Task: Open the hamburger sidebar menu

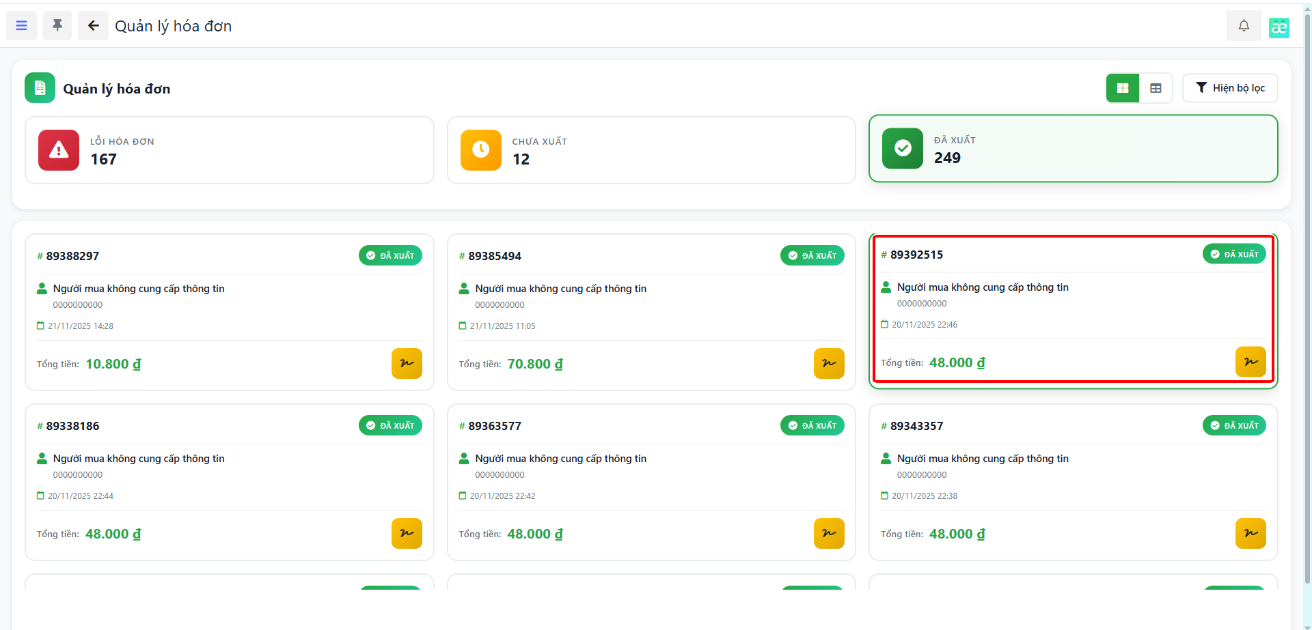Action: click(21, 26)
